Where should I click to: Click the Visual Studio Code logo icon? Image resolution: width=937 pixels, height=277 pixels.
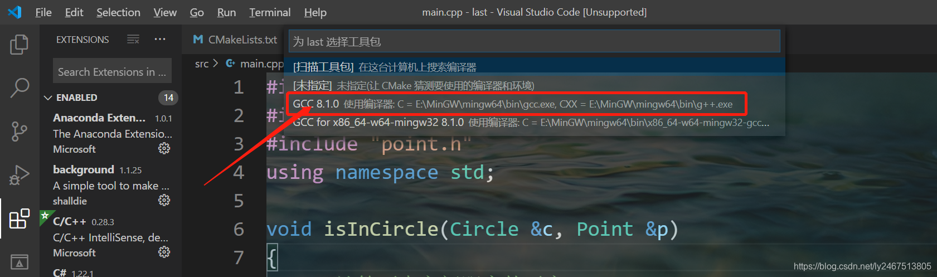(x=14, y=12)
